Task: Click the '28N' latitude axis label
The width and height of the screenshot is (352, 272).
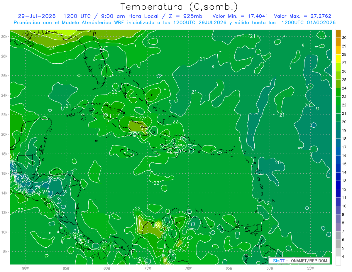Action: (5, 56)
